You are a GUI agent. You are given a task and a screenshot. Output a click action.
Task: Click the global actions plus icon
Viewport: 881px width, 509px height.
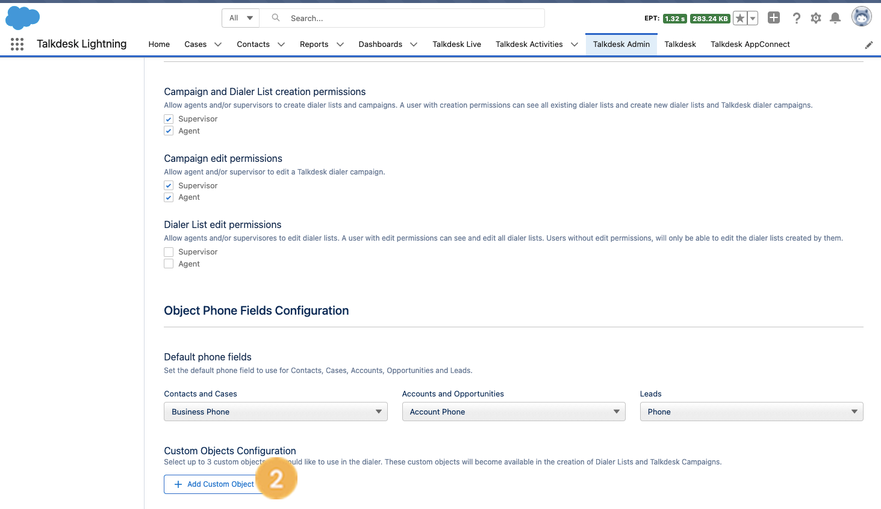(773, 18)
